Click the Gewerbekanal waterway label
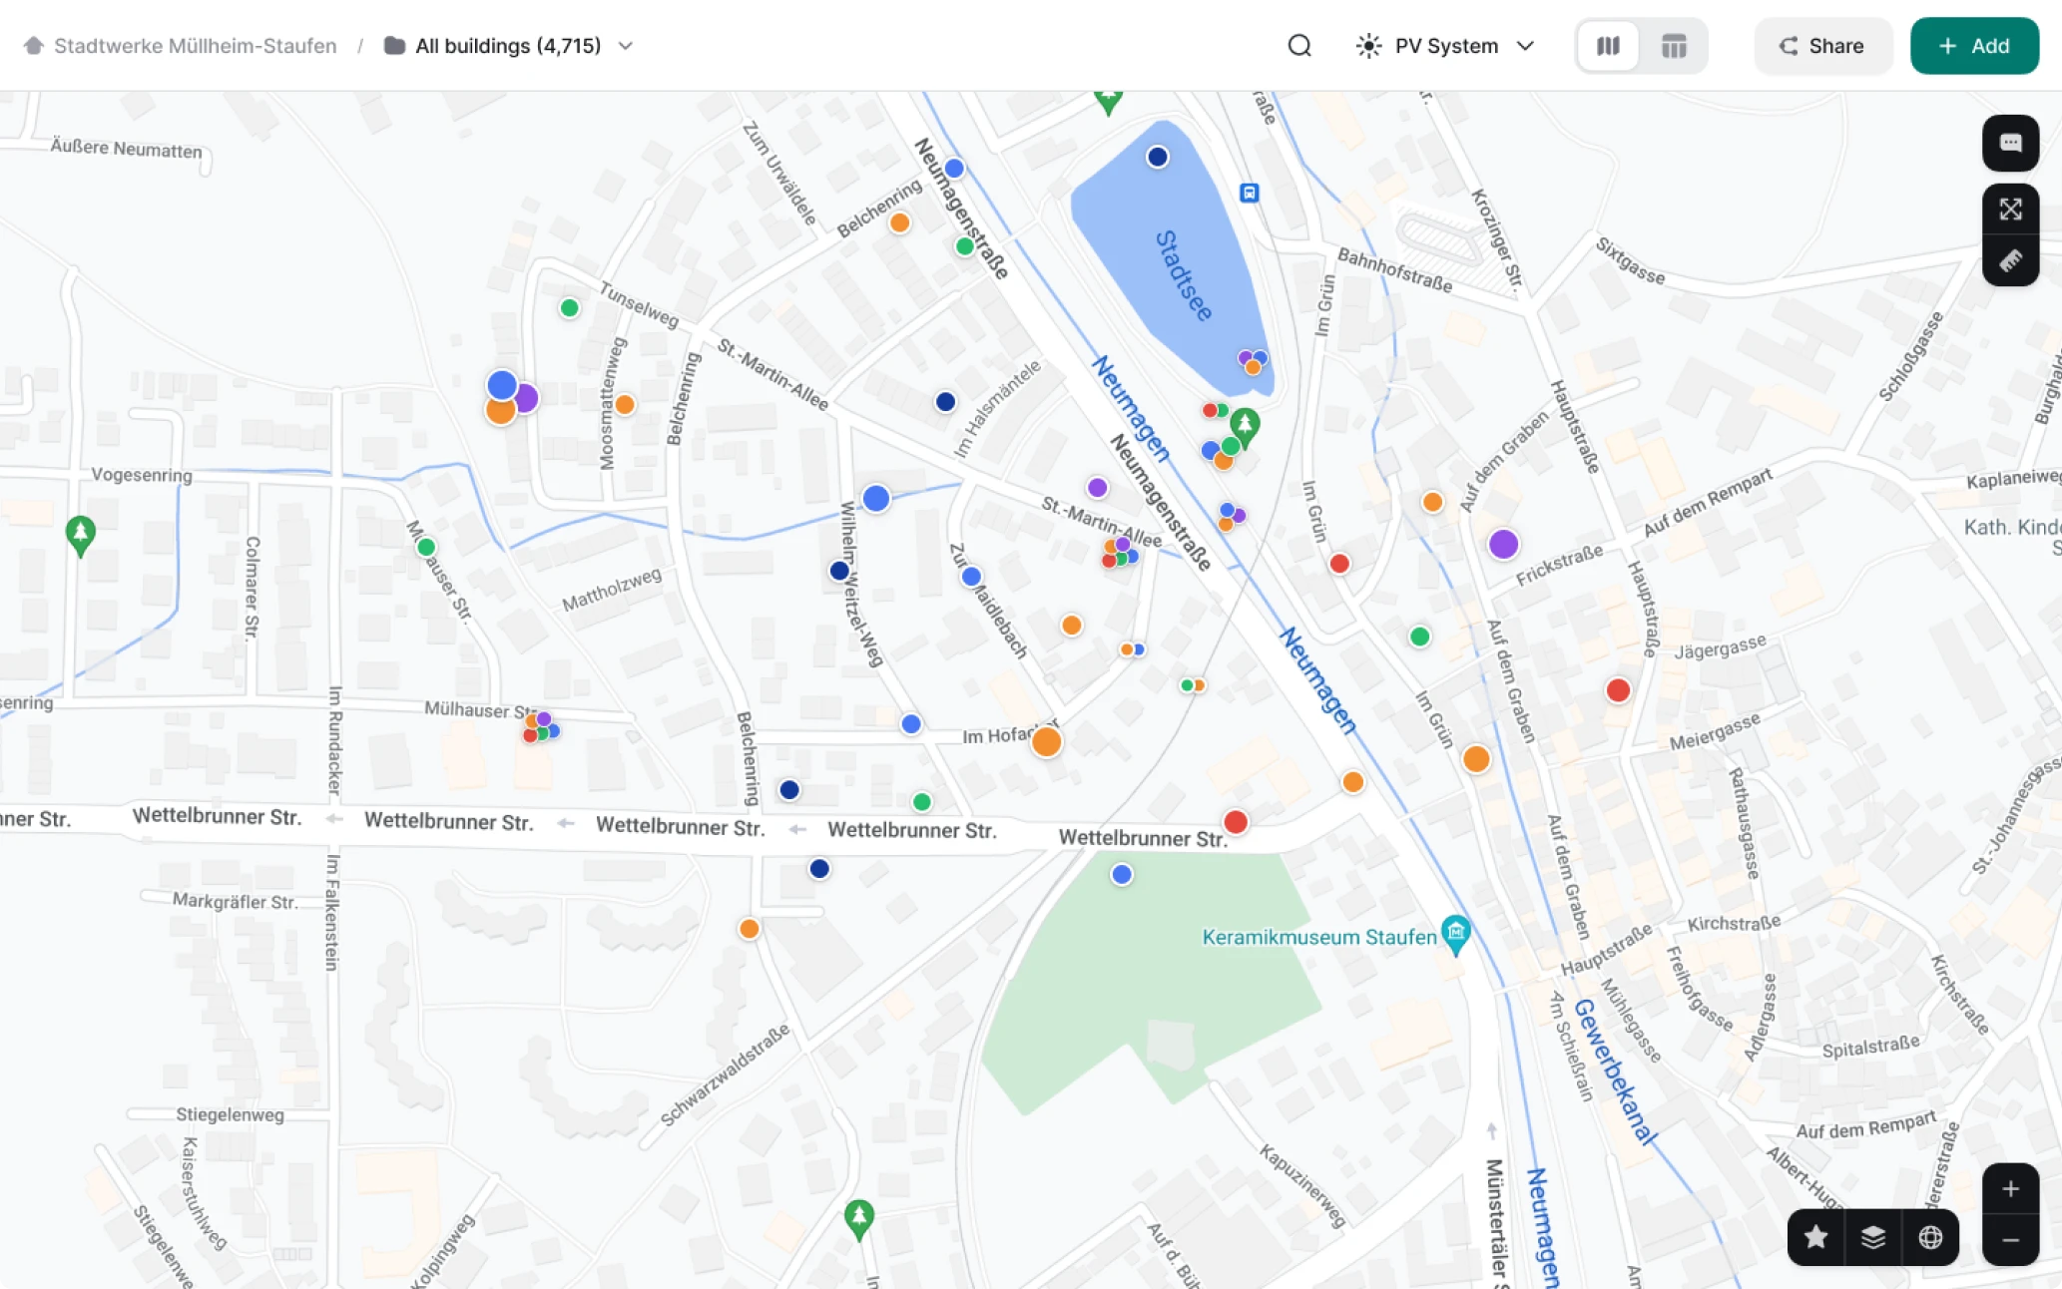The height and width of the screenshot is (1289, 2062). coord(1614,1072)
